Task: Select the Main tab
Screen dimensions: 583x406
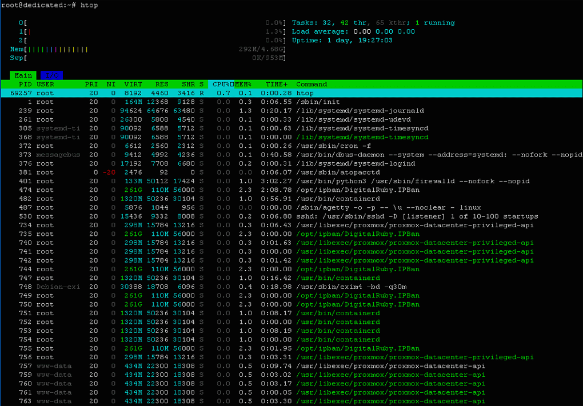Action: coord(23,75)
